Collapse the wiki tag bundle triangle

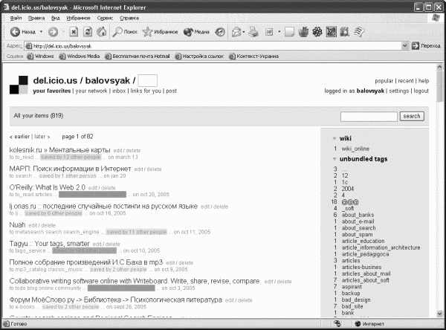coord(334,138)
